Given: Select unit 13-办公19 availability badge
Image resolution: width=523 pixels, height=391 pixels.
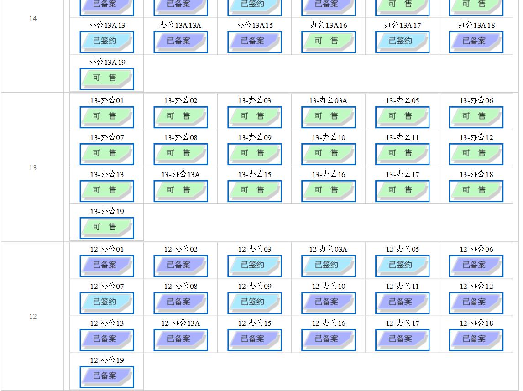Looking at the screenshot, I should point(106,227).
